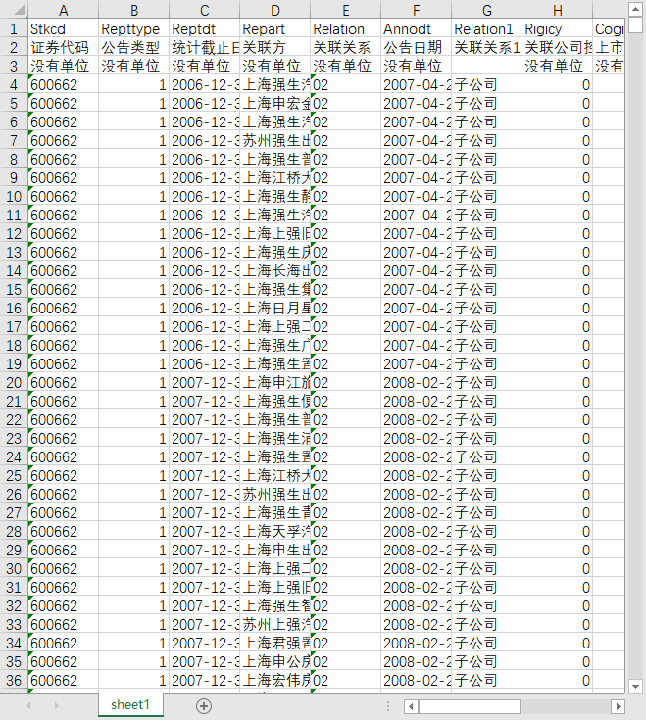Click 上海申江 cell in row 20
646x720 pixels.
tap(274, 382)
